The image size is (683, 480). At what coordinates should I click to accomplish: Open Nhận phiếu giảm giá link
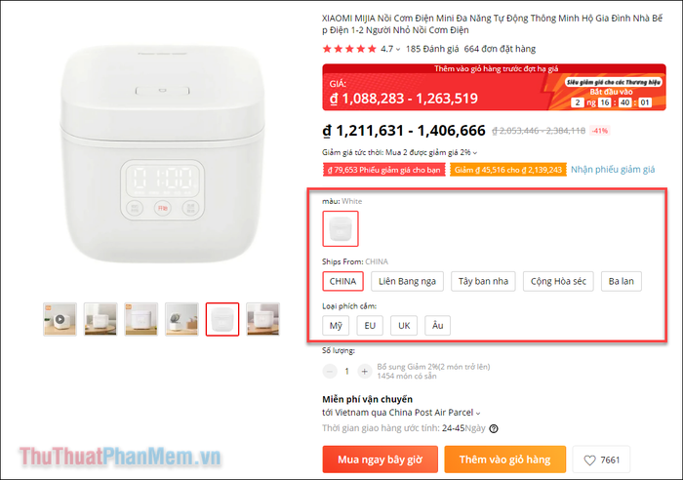(613, 170)
